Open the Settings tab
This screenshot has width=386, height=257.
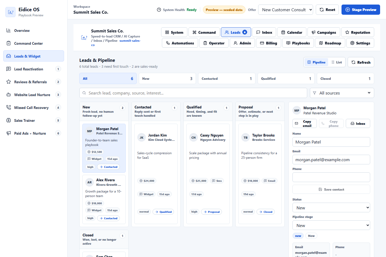[360, 43]
